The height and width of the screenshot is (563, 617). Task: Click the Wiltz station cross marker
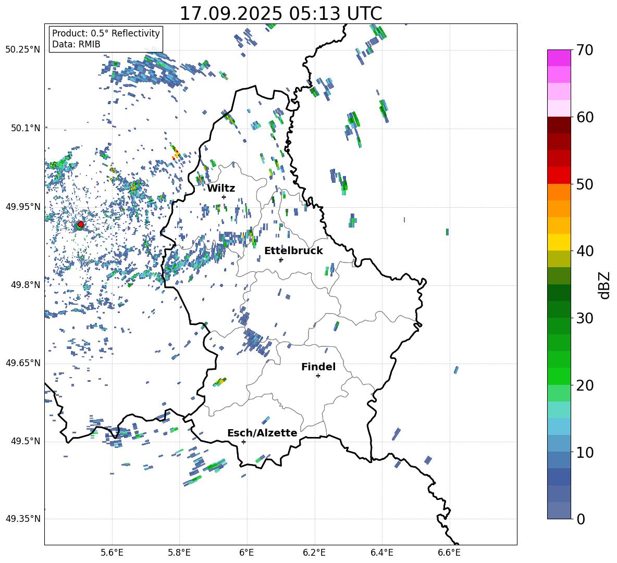coord(224,197)
